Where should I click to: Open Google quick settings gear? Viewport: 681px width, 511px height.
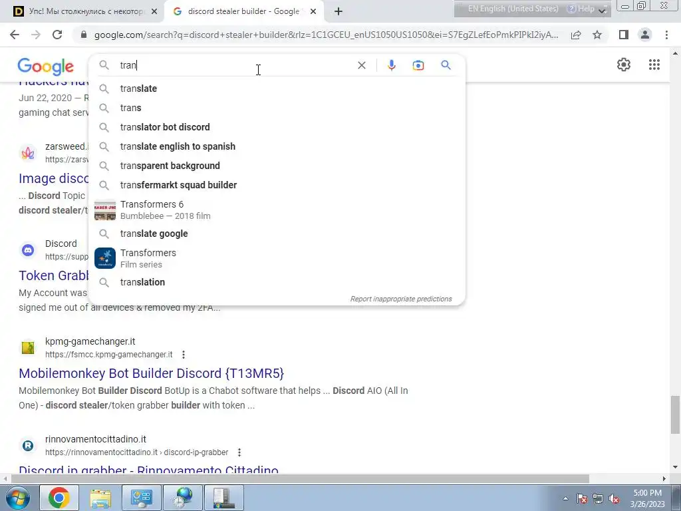point(624,65)
